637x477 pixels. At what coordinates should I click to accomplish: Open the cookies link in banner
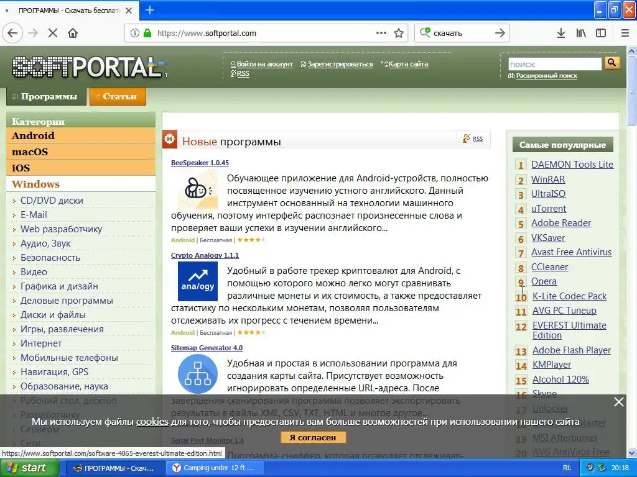click(152, 422)
